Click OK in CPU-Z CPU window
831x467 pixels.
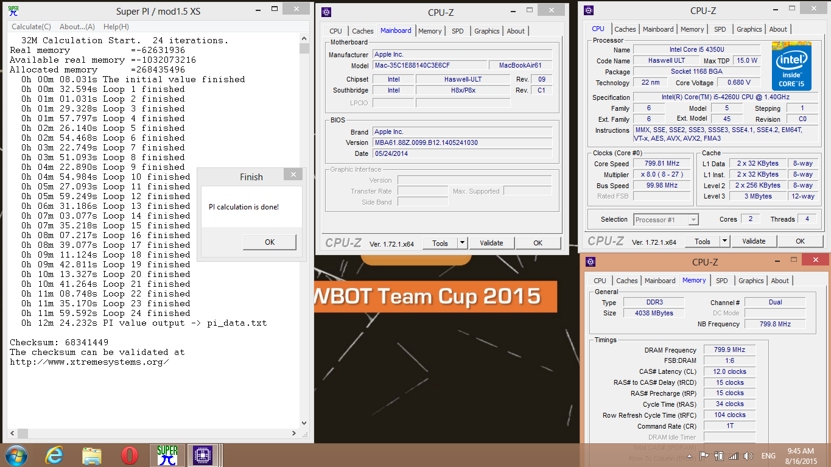(801, 241)
